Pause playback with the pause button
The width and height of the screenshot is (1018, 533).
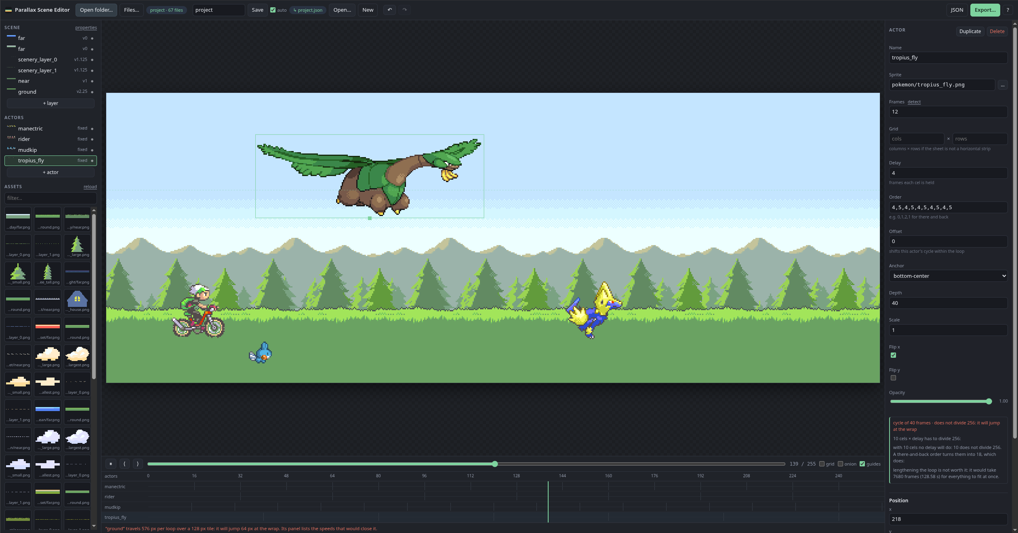coord(111,464)
